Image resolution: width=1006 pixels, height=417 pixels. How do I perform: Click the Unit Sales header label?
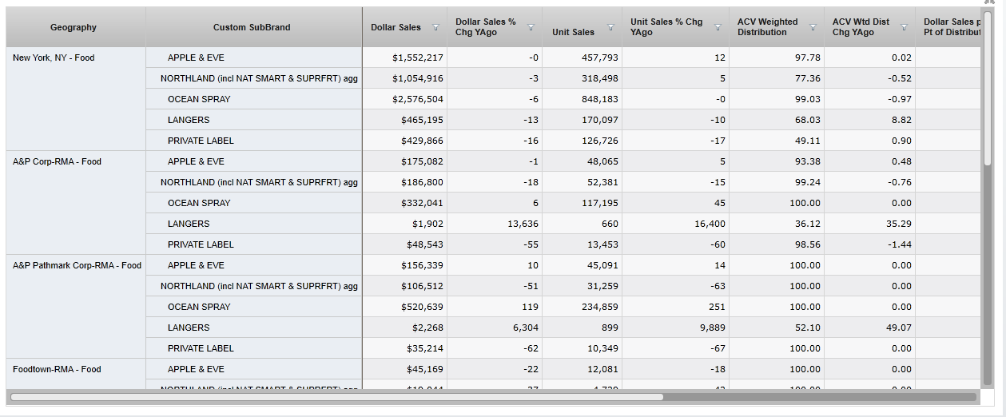tap(573, 32)
